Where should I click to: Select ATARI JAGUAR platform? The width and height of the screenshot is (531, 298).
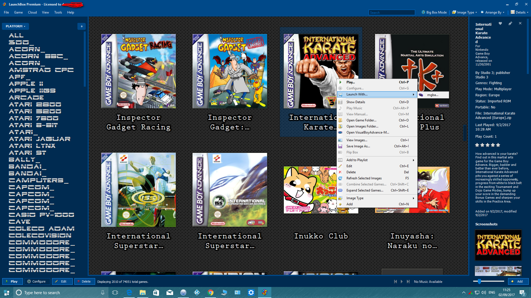click(40, 139)
